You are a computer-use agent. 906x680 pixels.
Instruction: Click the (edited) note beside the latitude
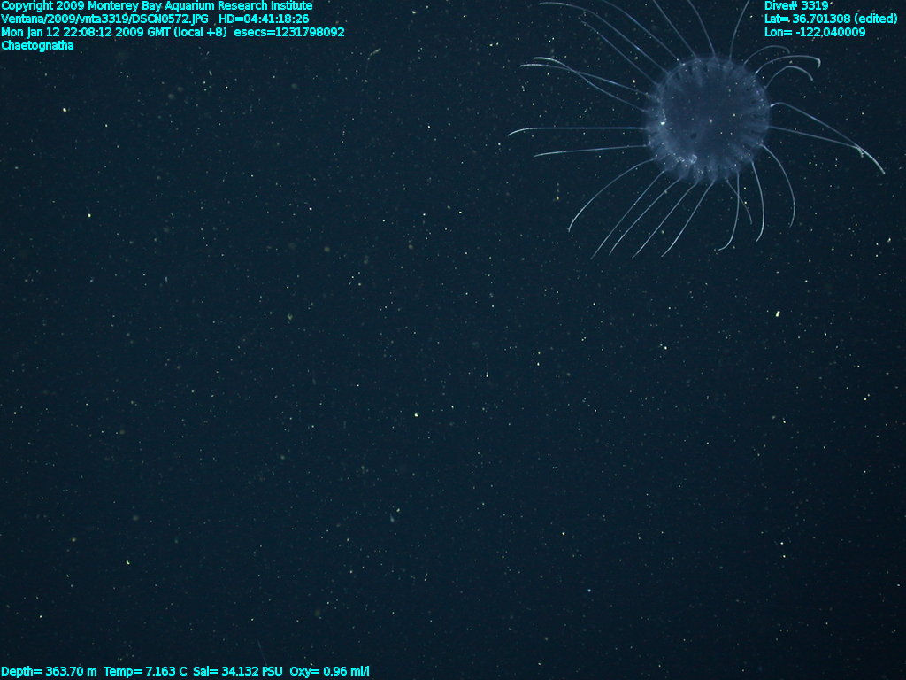[875, 19]
